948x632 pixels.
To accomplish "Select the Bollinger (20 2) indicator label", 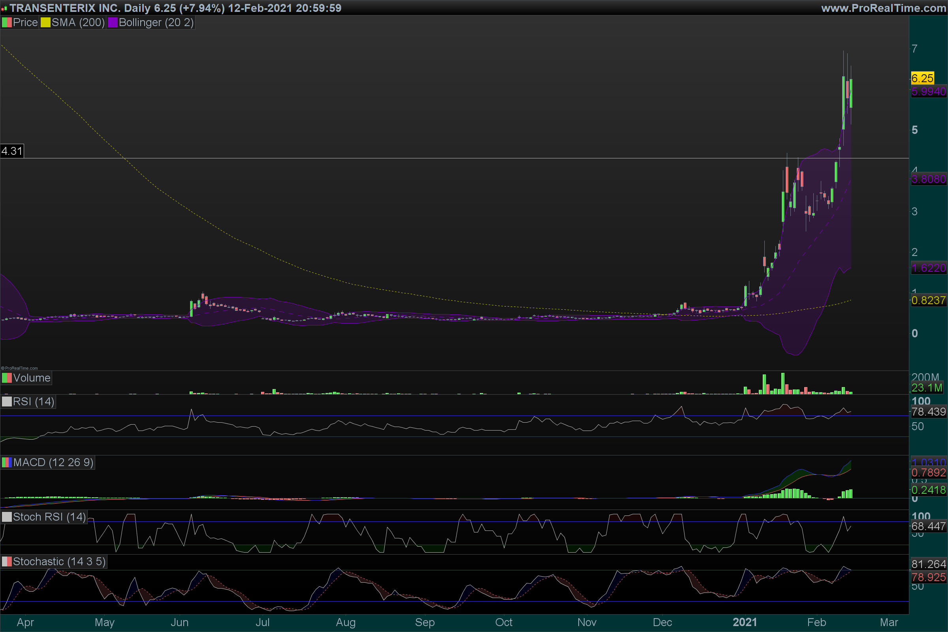I will coord(156,23).
